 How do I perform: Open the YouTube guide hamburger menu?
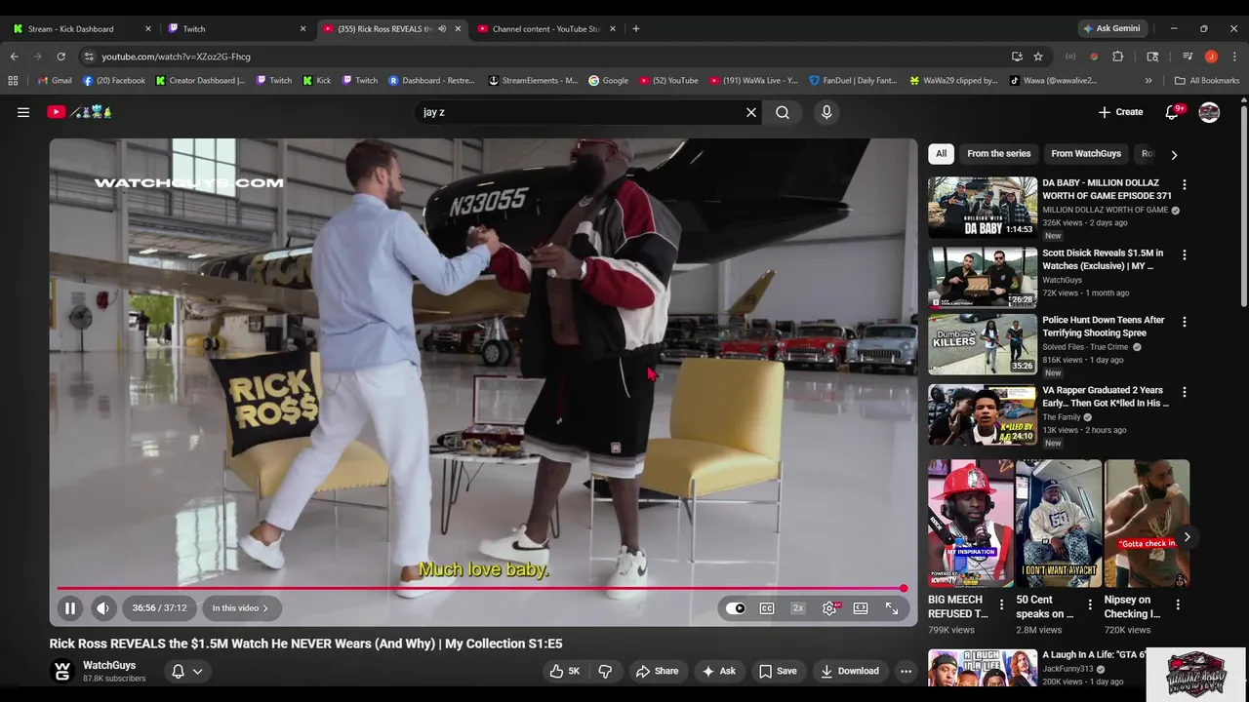click(23, 112)
